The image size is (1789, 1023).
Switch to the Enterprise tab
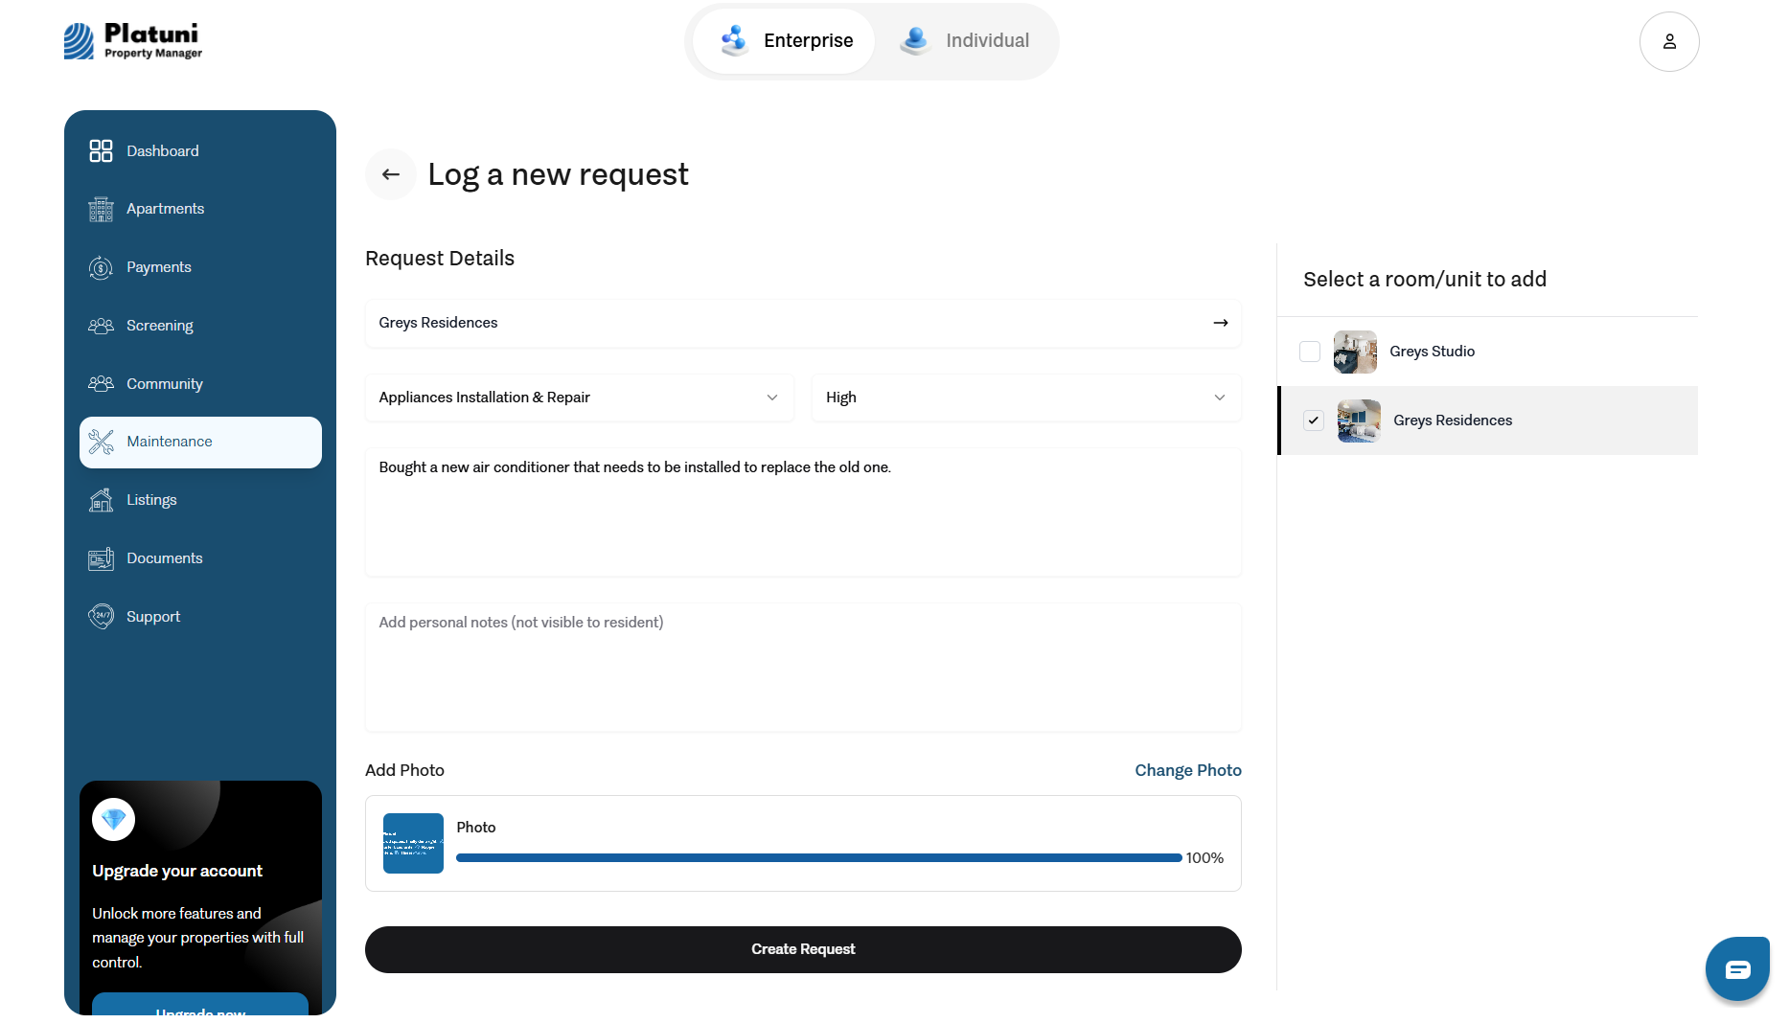[x=784, y=41]
